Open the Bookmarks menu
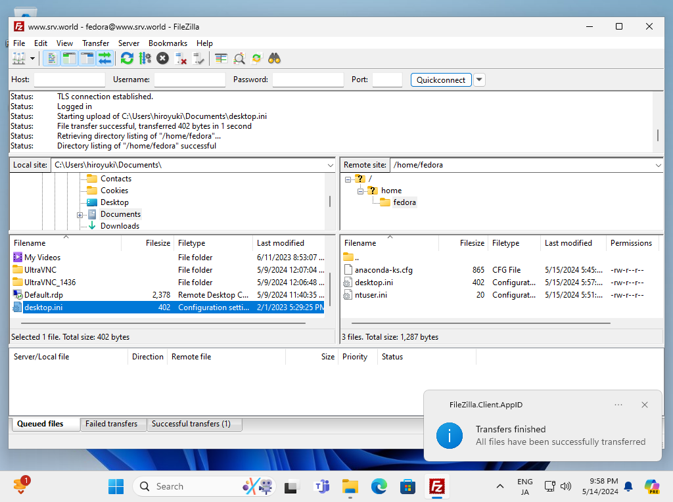The image size is (673, 502). coord(168,43)
